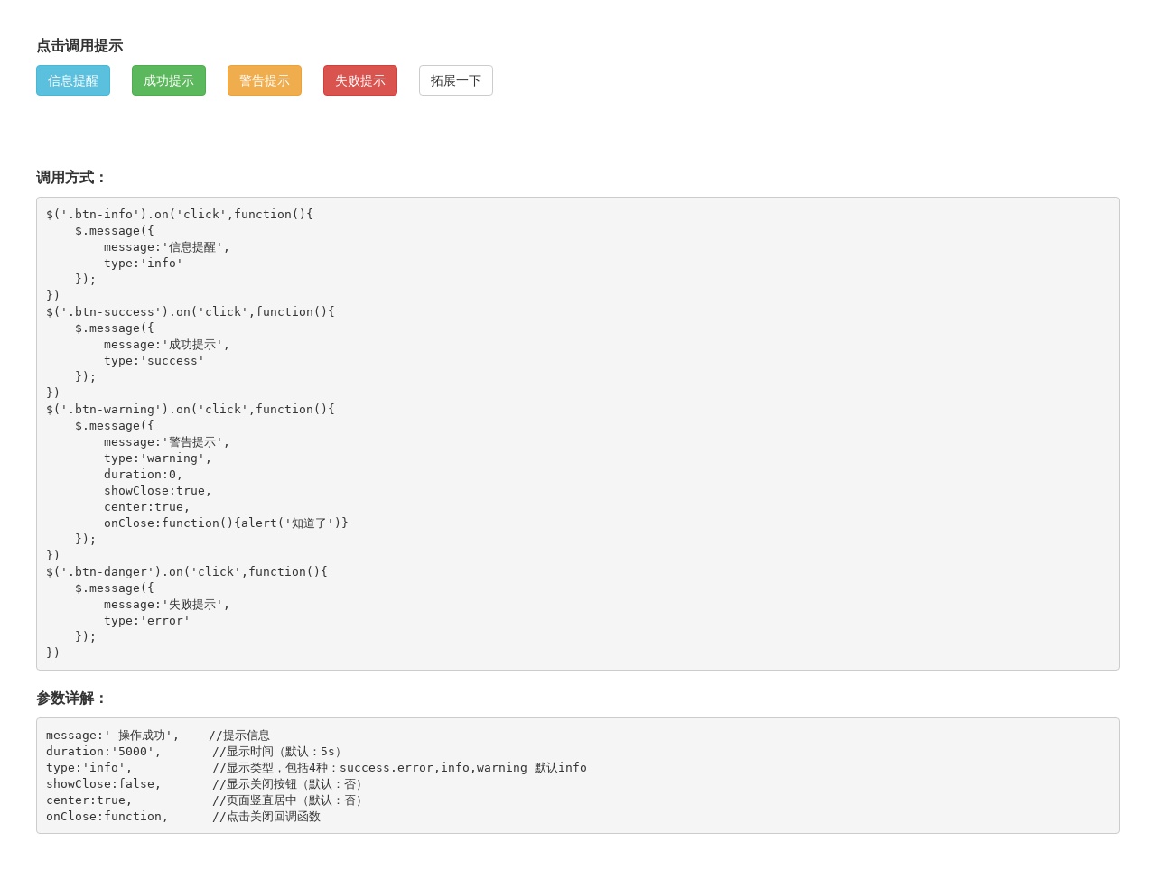Click the line center:true, in warning block
The image size is (1156, 879).
point(147,507)
